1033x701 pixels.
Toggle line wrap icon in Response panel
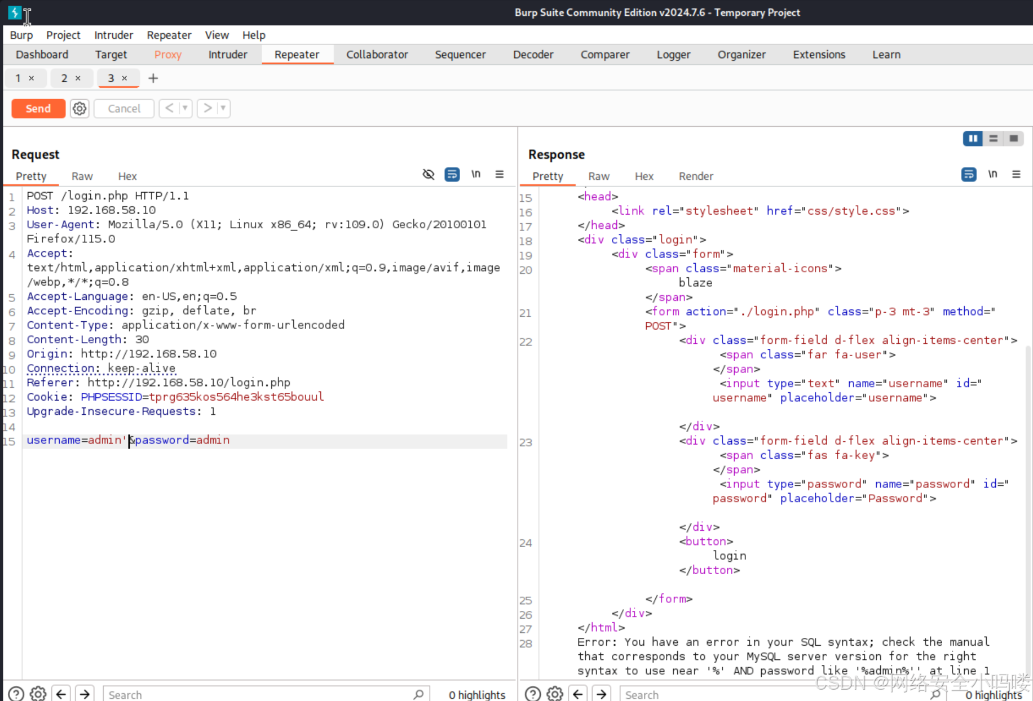click(969, 175)
